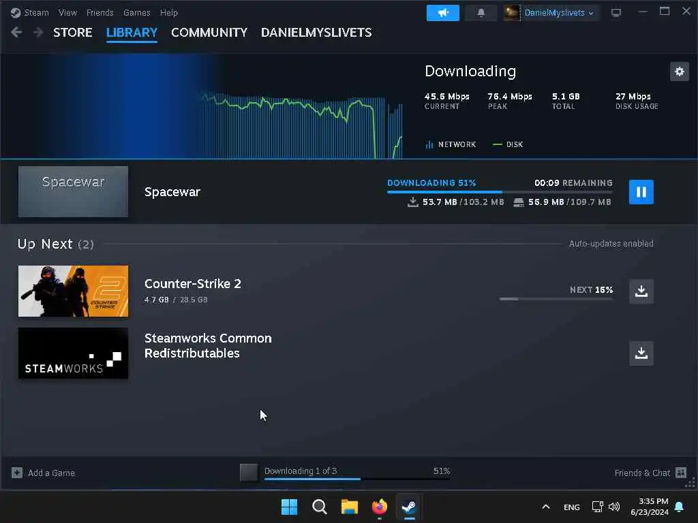This screenshot has width=698, height=523.
Task: Click the NETWORK legend item
Action: 451,144
